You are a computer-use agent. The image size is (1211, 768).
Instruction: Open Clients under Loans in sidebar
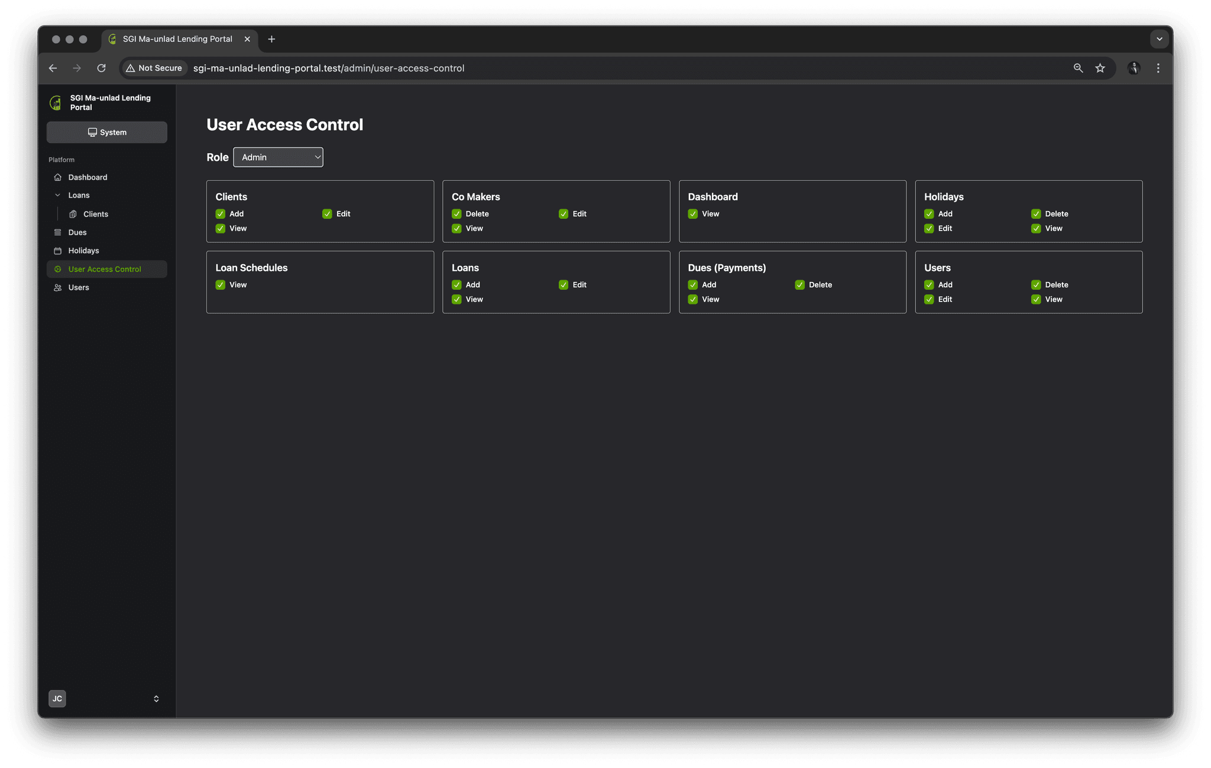[95, 214]
